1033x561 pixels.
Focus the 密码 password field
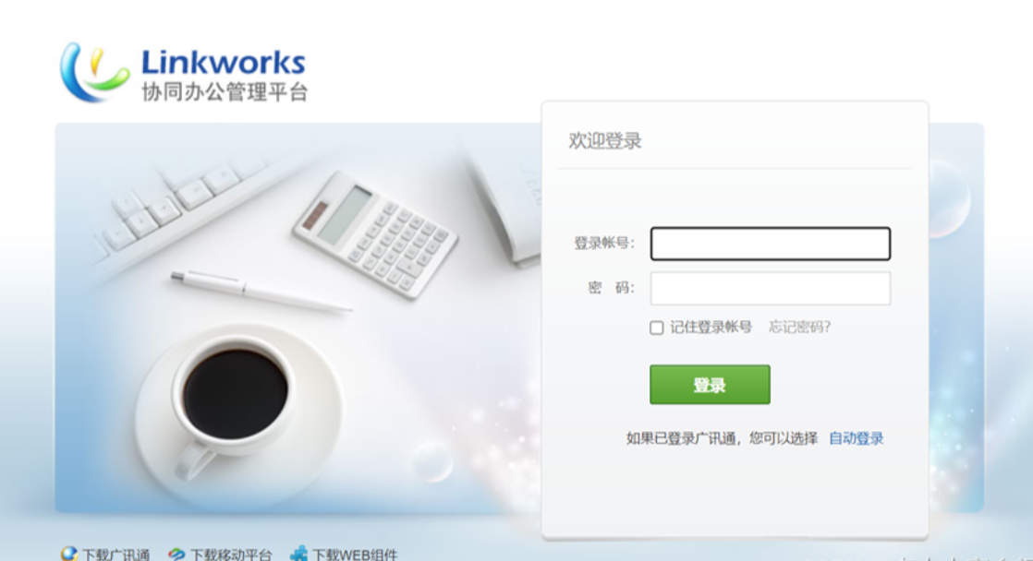[771, 288]
